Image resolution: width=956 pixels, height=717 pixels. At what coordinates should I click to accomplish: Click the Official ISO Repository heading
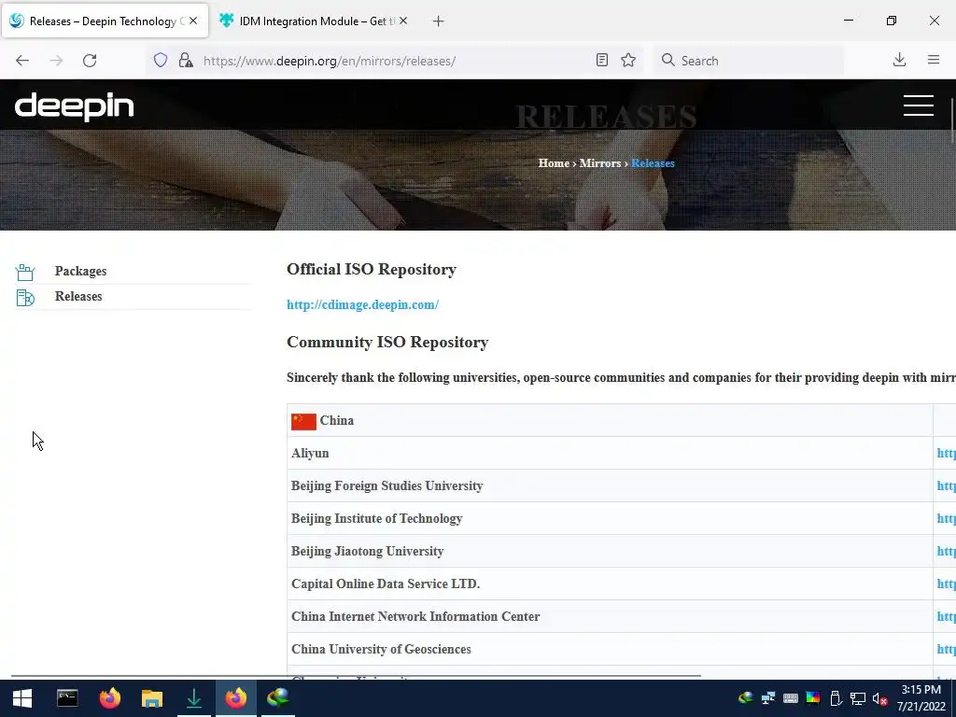pos(372,270)
